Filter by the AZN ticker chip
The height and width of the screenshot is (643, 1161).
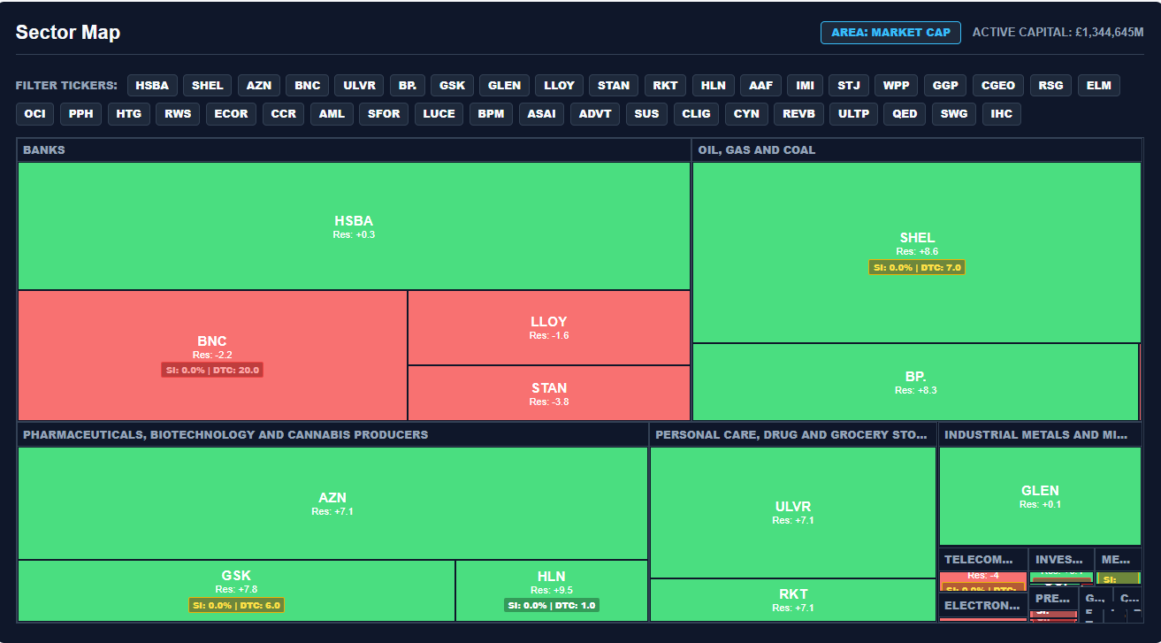[259, 86]
